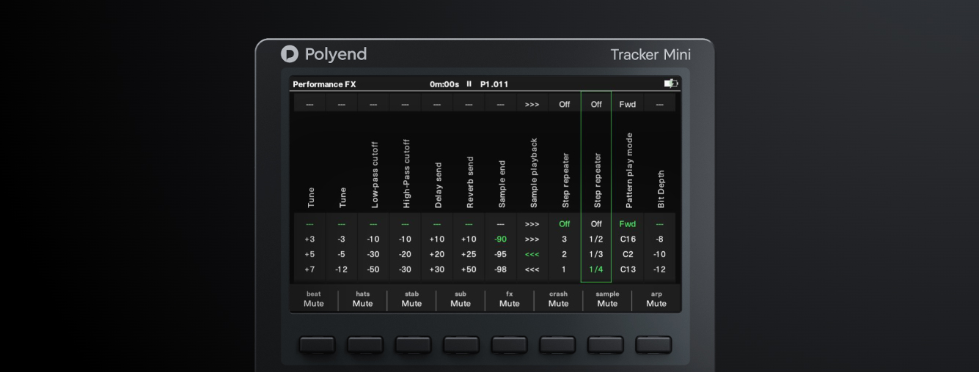Click the battery indicator icon

pos(671,83)
